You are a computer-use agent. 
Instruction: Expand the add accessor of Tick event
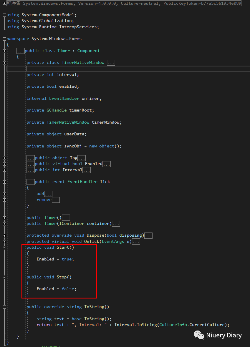48,194
